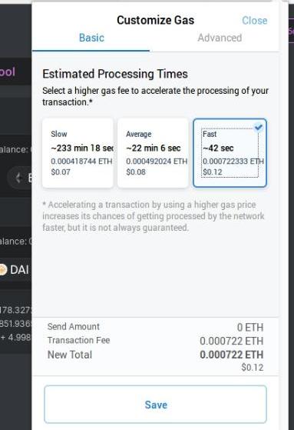Switch to the Basic tab
Viewport: 294px width, 430px height.
pyautogui.click(x=91, y=38)
